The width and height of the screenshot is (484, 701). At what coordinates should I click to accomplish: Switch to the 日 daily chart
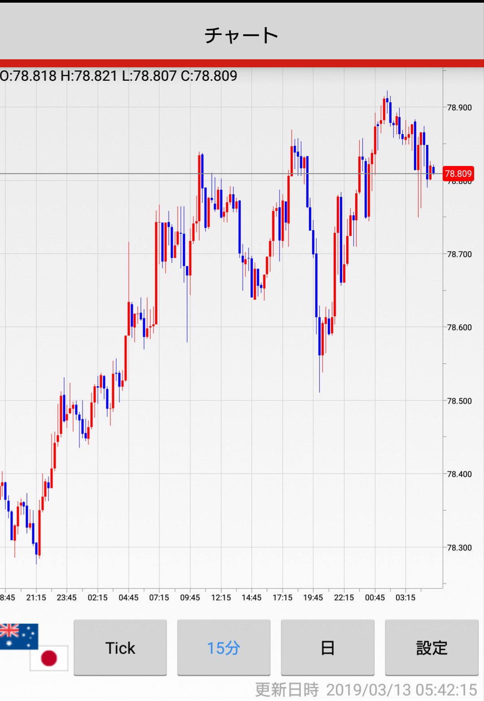(327, 648)
